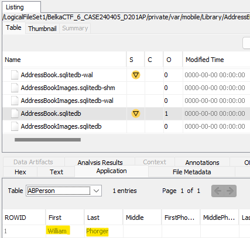250x238 pixels.
Task: Click the yellow score icon for AddressBook.sqlitedb-wal
Action: click(x=136, y=75)
